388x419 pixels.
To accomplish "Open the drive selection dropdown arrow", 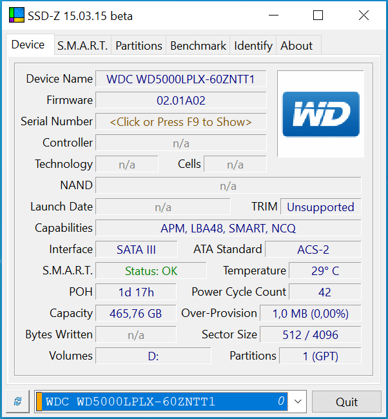I will click(x=298, y=402).
